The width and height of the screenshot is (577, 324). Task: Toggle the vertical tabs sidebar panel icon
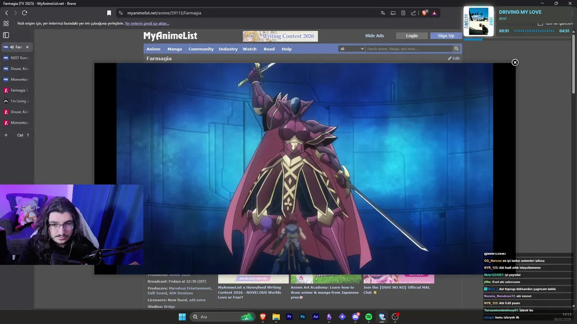click(x=6, y=35)
